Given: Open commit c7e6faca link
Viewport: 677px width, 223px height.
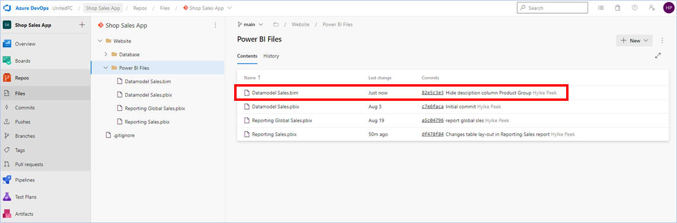Looking at the screenshot, I should click(433, 107).
